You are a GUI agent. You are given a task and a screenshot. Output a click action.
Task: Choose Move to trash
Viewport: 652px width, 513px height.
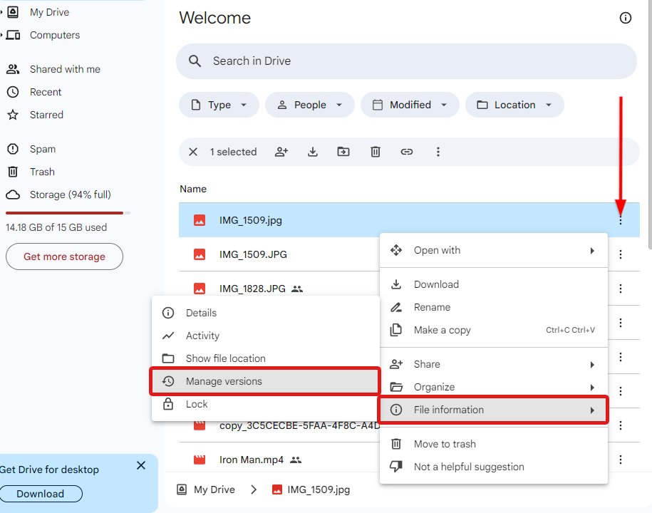pyautogui.click(x=494, y=444)
